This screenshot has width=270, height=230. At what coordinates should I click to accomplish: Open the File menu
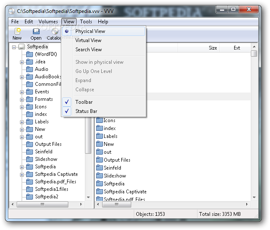tap(15, 22)
